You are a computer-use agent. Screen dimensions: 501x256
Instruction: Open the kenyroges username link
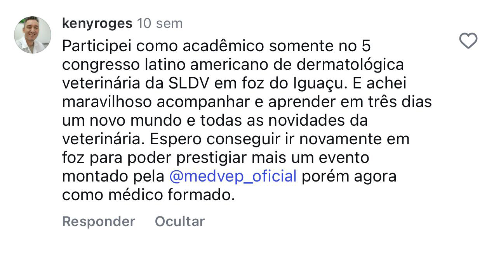(97, 24)
